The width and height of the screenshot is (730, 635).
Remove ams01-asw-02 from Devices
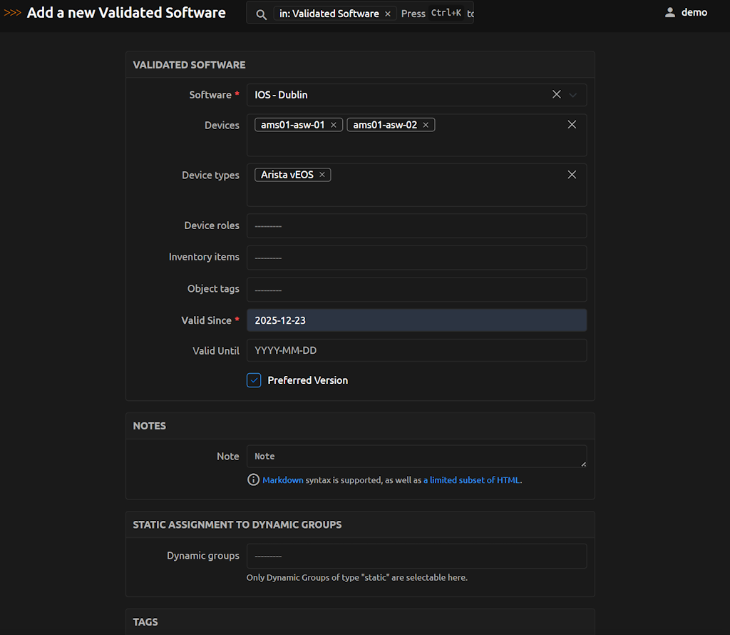click(426, 125)
